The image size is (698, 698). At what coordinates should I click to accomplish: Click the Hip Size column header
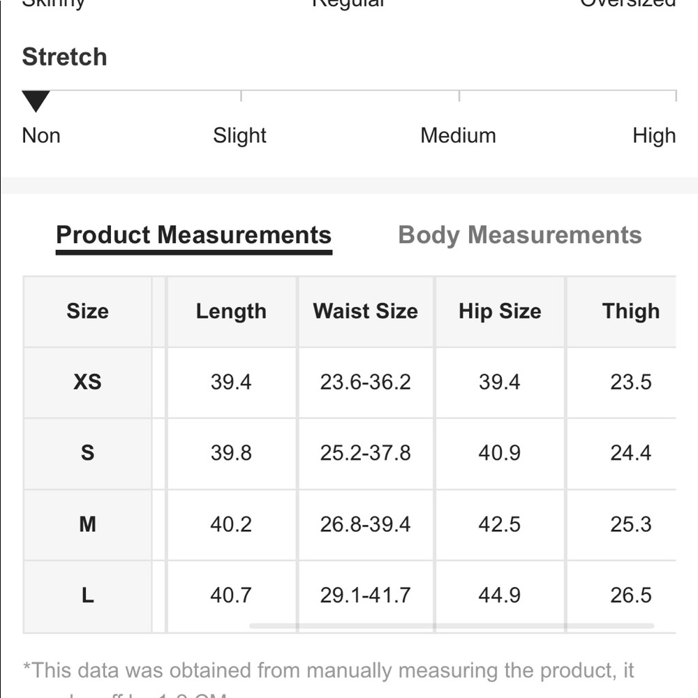(500, 311)
